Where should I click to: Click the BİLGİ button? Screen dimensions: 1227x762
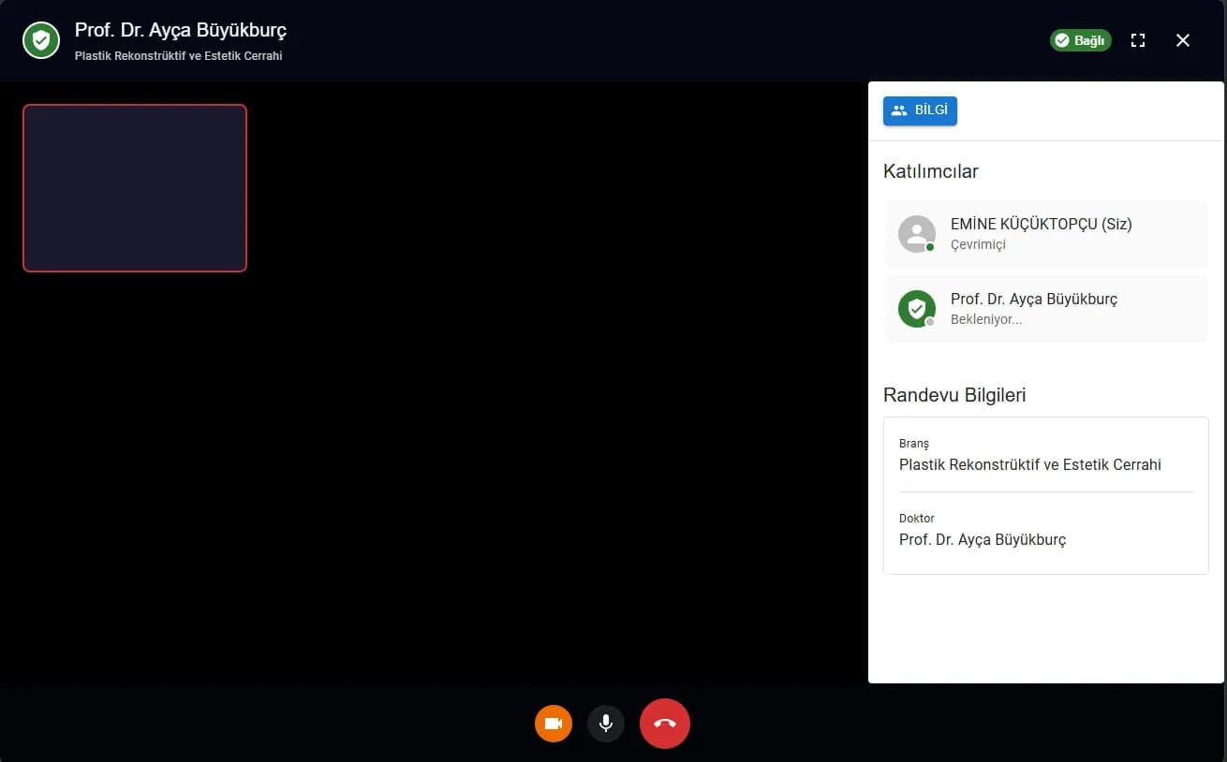[x=920, y=110]
